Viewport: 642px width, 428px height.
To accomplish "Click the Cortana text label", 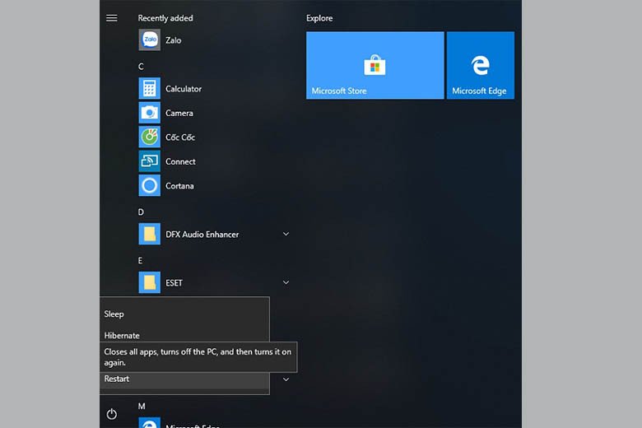I will 179,186.
